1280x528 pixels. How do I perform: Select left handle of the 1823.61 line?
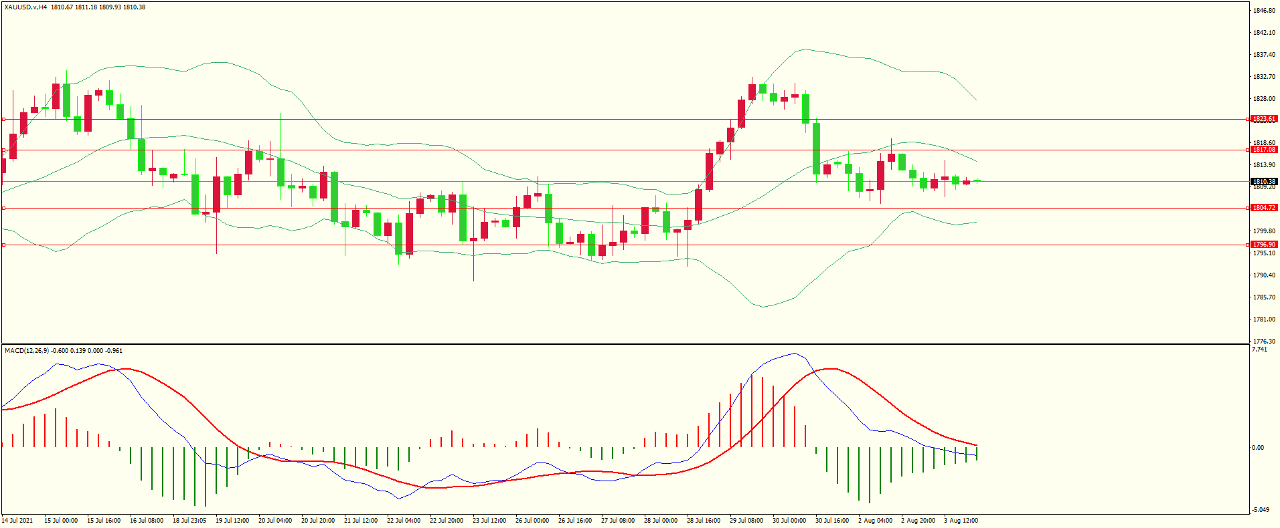tap(3, 120)
